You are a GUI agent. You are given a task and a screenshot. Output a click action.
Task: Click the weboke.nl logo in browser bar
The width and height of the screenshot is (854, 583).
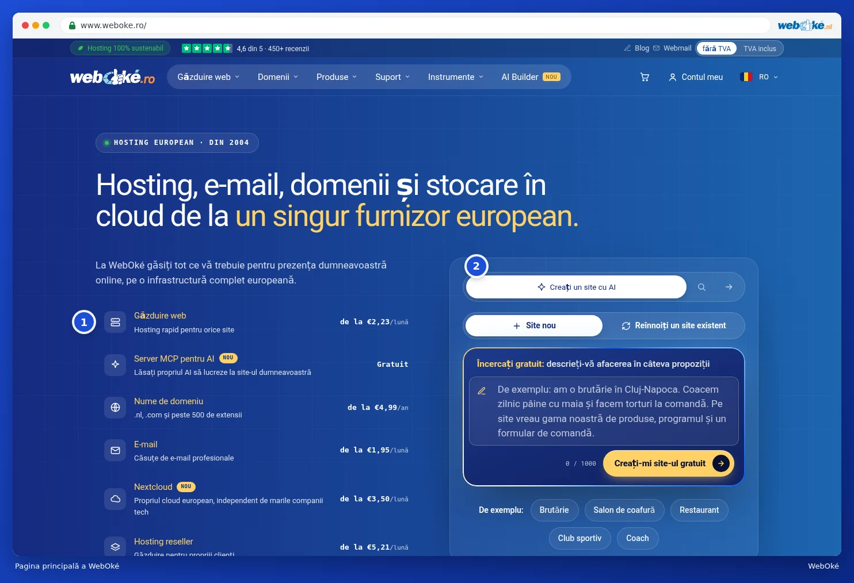(x=805, y=25)
